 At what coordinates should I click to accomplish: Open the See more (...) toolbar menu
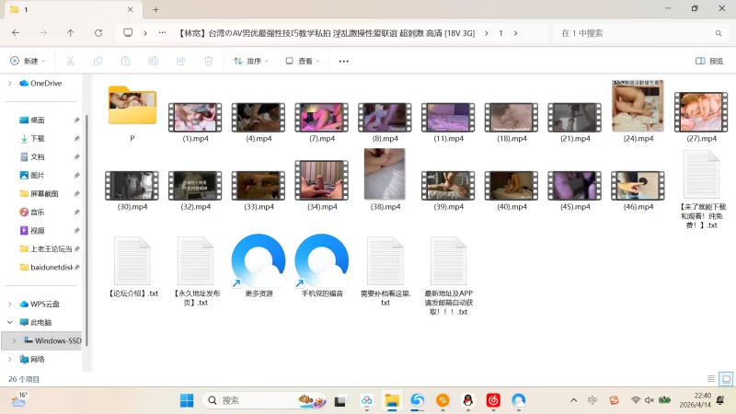(344, 61)
